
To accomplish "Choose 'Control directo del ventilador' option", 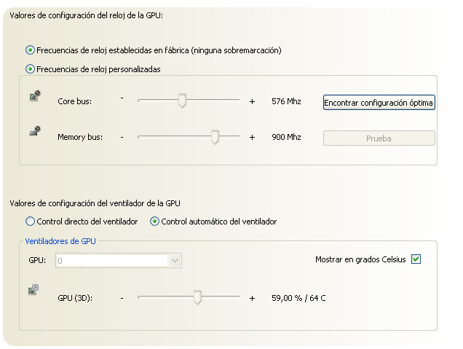I will pyautogui.click(x=30, y=221).
